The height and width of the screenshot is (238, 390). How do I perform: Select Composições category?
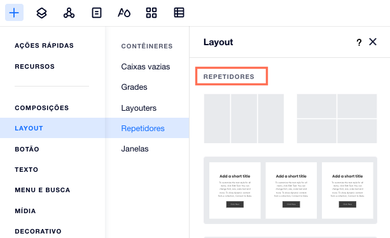click(42, 108)
